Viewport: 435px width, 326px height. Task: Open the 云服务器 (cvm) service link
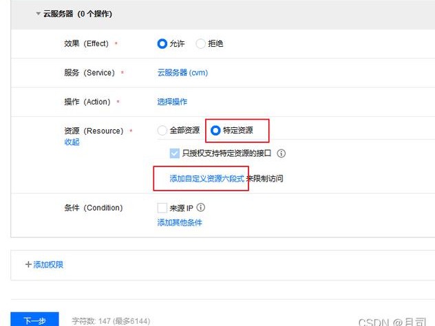(x=182, y=73)
